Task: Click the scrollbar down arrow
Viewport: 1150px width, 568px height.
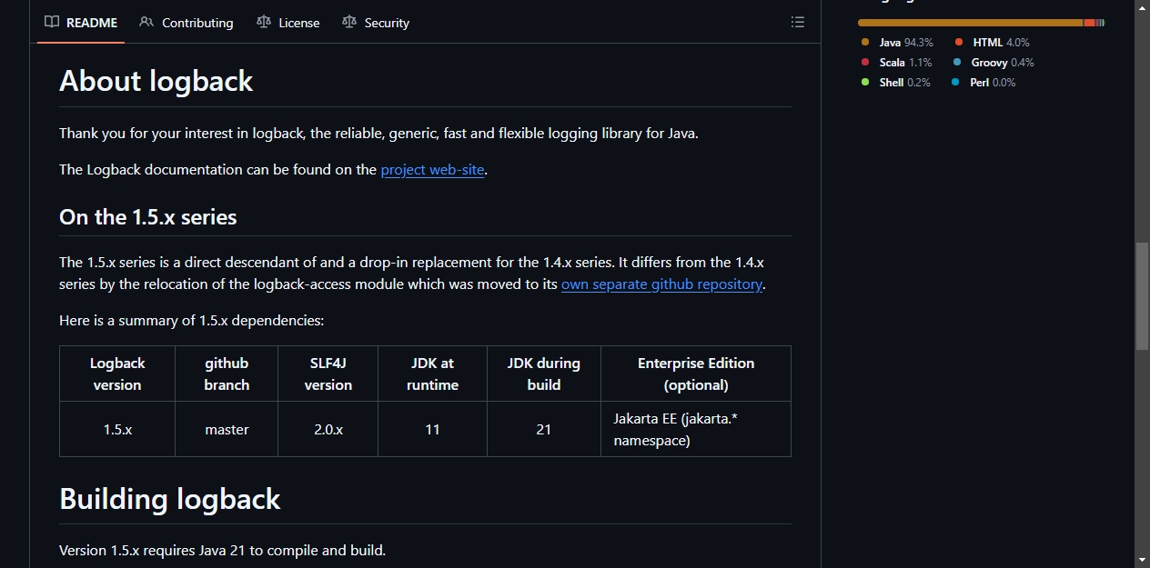Action: pos(1142,560)
